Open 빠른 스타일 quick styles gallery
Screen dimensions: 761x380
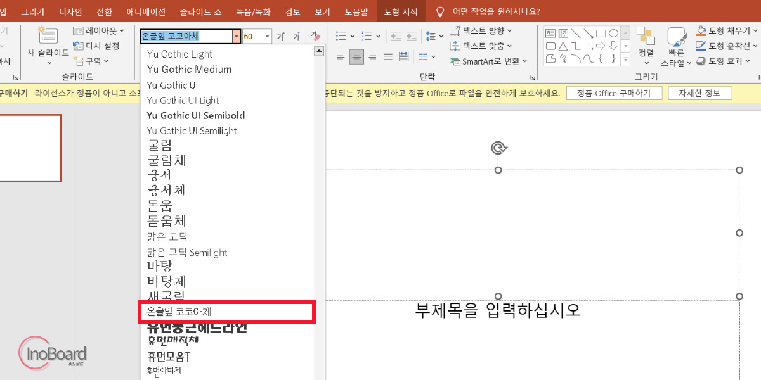(x=677, y=47)
